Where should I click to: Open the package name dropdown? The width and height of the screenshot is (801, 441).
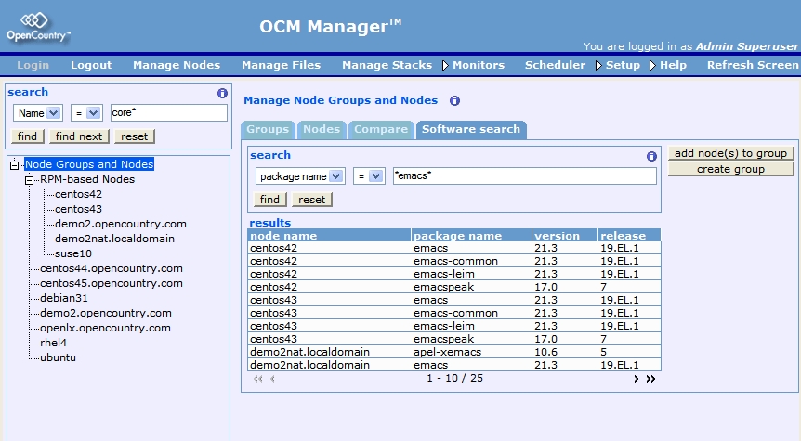(x=335, y=175)
